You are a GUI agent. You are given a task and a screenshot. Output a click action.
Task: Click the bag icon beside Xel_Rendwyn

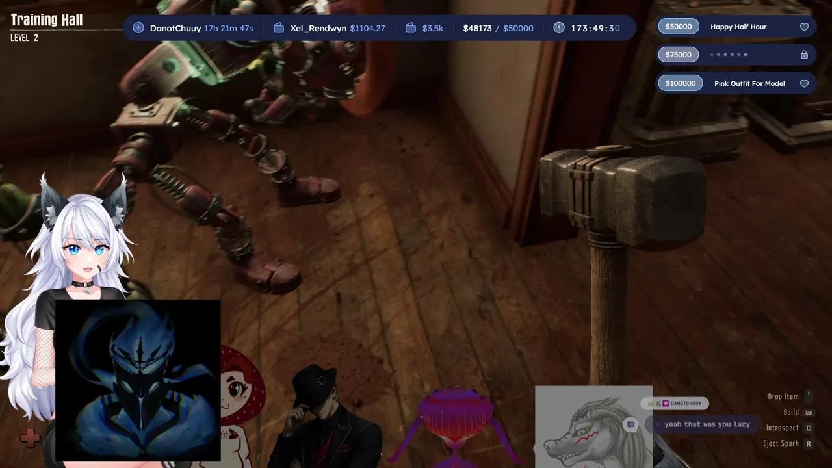pyautogui.click(x=279, y=28)
